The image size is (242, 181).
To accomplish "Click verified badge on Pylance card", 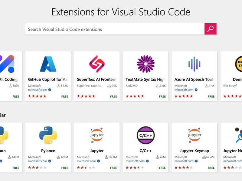I will [50, 161].
